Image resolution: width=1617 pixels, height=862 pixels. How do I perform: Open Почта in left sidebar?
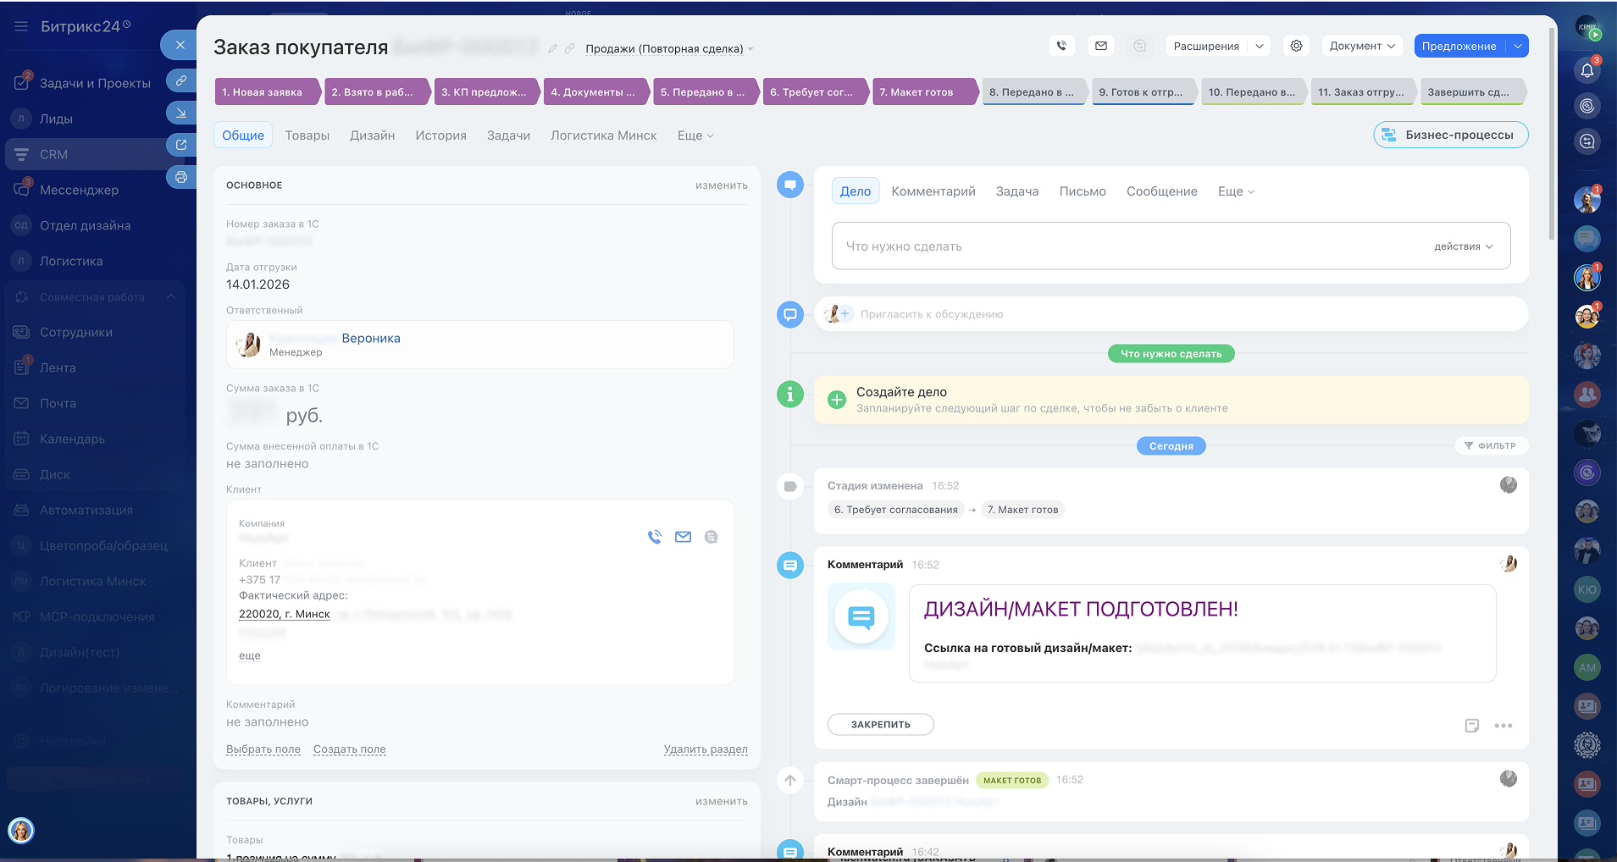94,403
